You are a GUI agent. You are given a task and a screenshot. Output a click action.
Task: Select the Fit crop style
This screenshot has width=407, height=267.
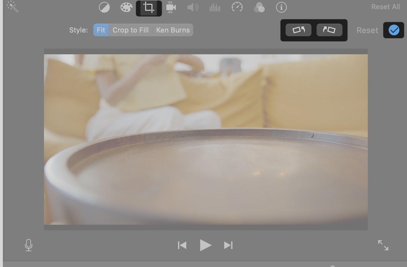101,30
